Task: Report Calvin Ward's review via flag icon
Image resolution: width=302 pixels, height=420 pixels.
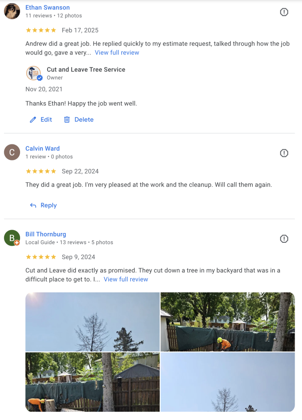Action: [x=284, y=153]
